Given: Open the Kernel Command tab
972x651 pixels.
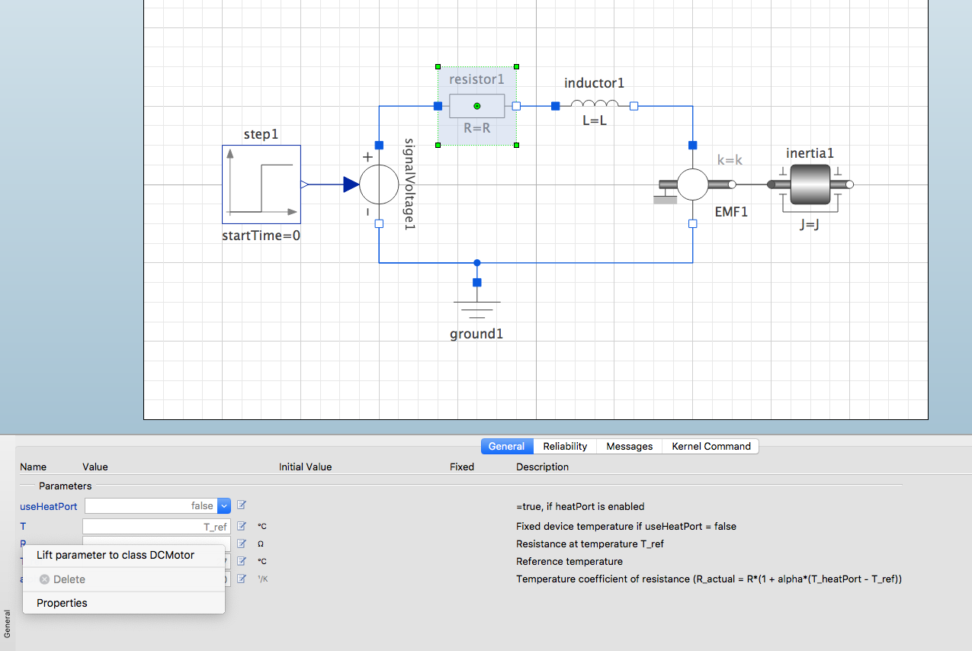Looking at the screenshot, I should pyautogui.click(x=711, y=447).
